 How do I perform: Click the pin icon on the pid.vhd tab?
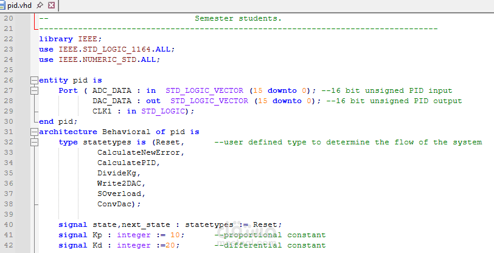pos(40,5)
